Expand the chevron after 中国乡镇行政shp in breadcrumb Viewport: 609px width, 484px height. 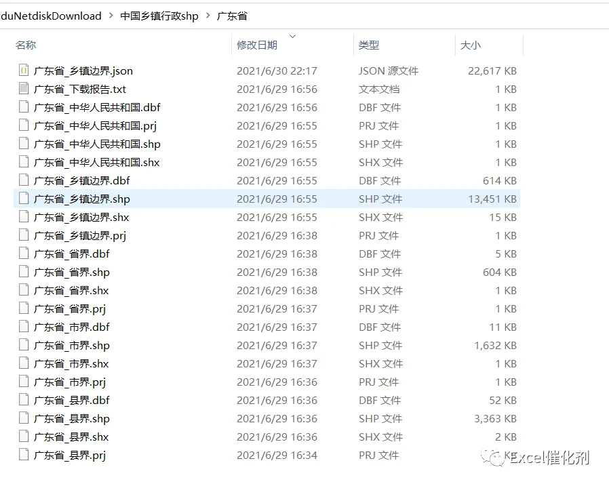coord(208,16)
